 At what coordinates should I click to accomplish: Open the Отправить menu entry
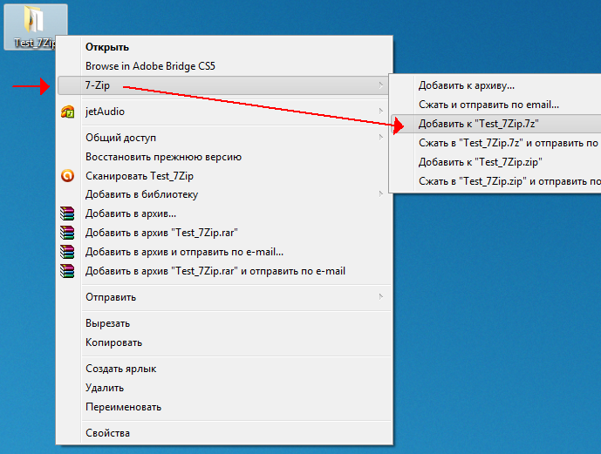tap(224, 297)
